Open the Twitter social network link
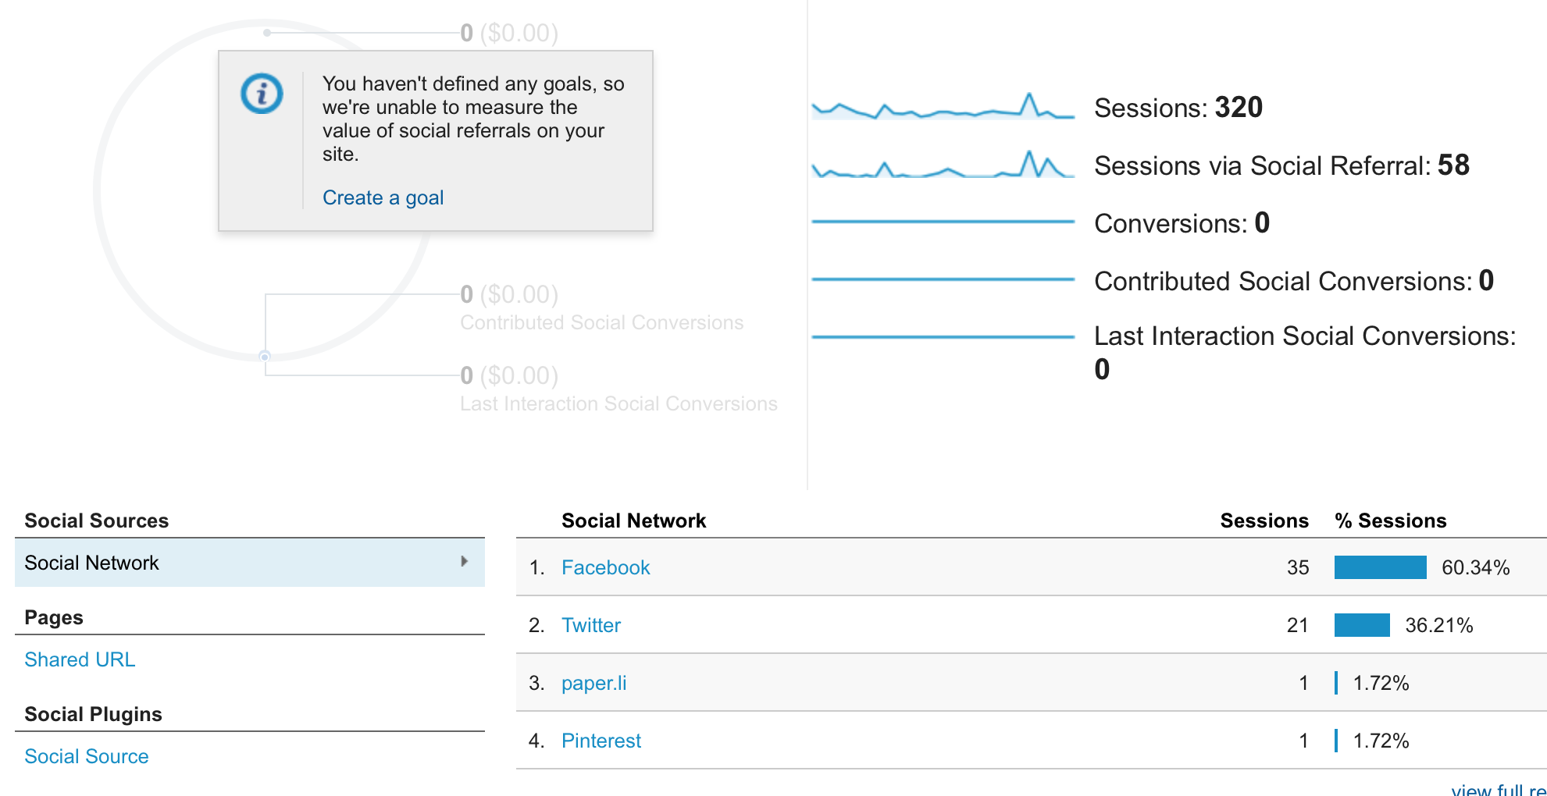The image size is (1547, 796). [x=591, y=625]
